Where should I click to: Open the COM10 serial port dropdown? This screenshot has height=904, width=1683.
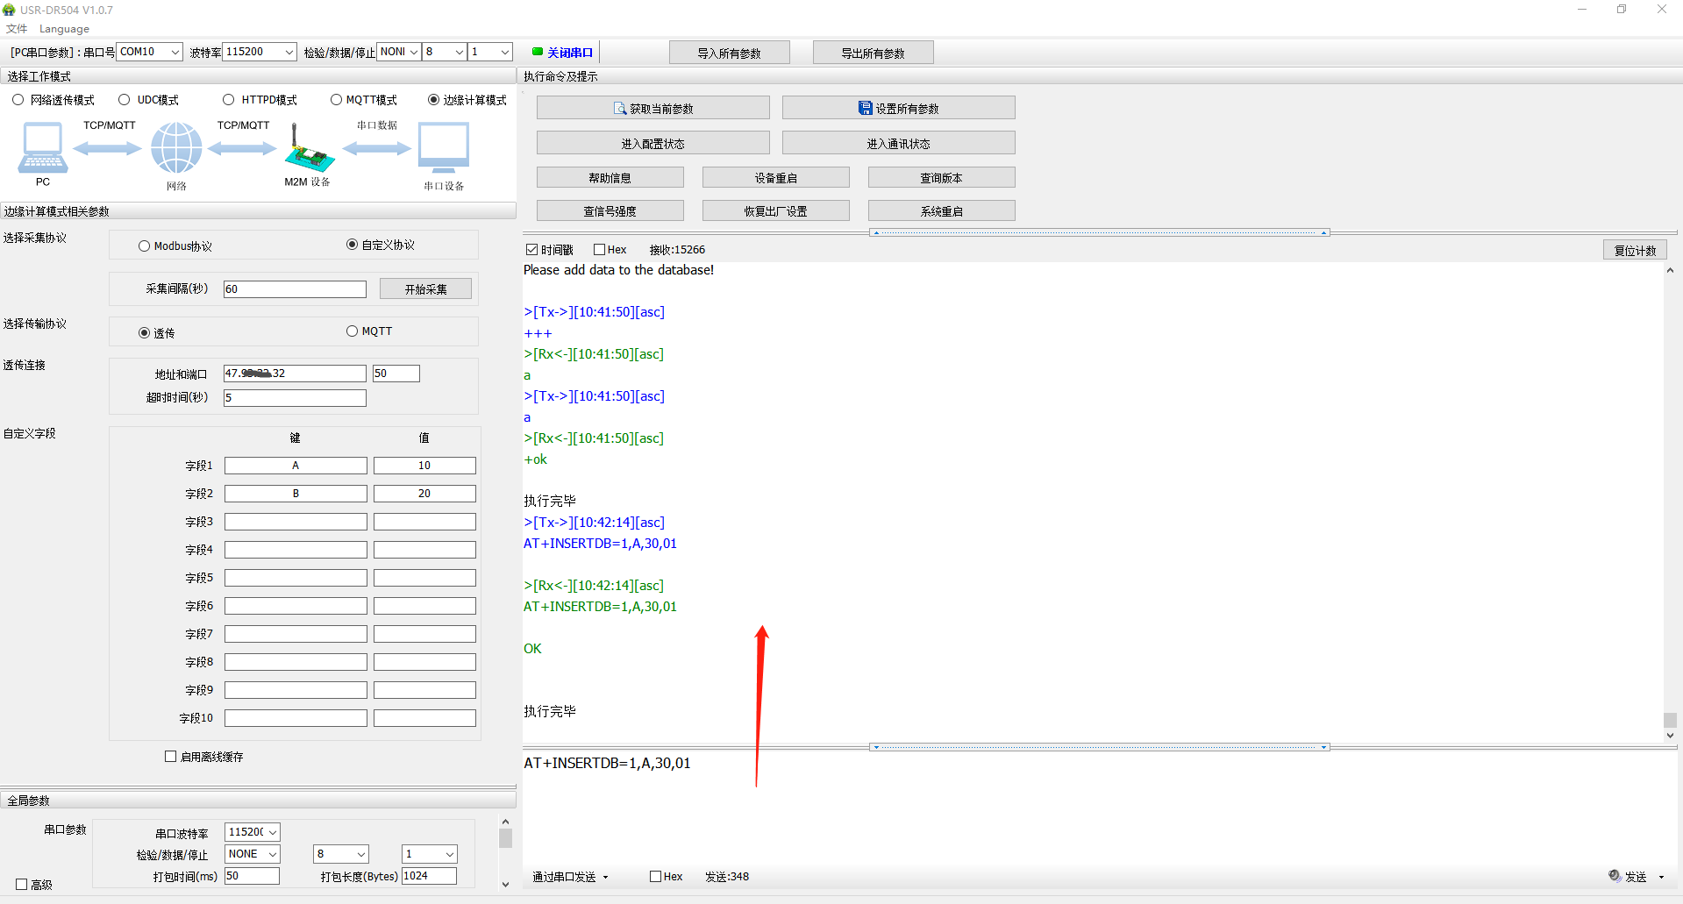point(175,52)
